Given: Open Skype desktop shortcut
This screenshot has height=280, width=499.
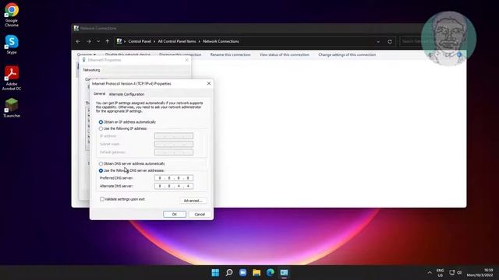Looking at the screenshot, I should [12, 44].
